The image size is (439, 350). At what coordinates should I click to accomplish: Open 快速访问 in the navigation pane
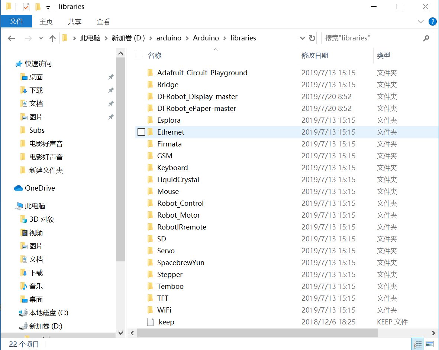click(38, 64)
